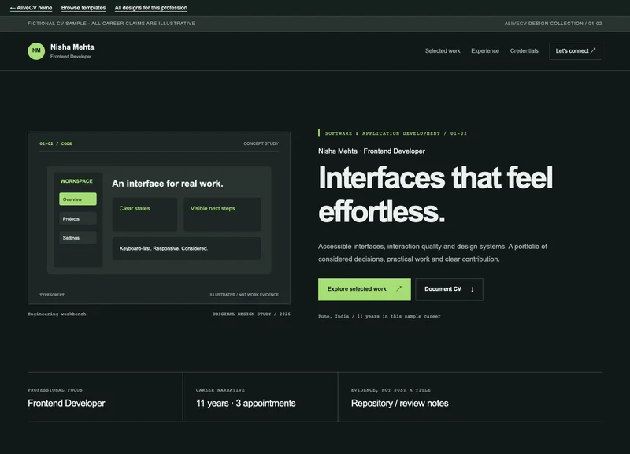Click the Keyboard-first. Responsive. Considered. card
630x454 pixels.
click(x=187, y=248)
